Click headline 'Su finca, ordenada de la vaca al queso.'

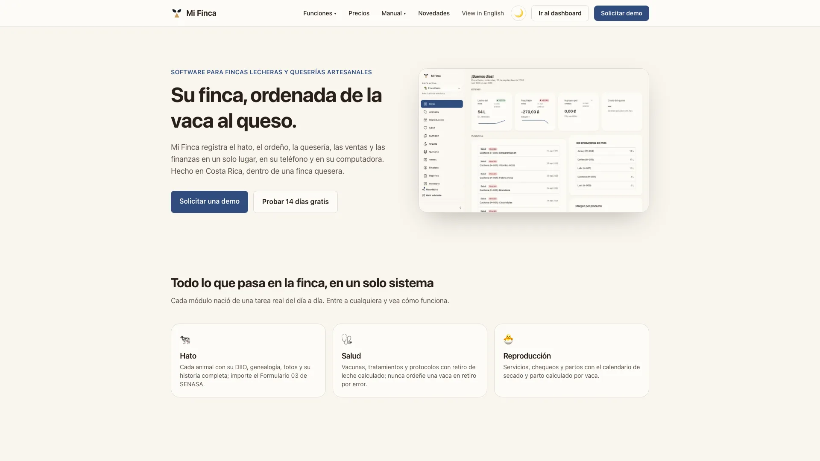point(276,108)
